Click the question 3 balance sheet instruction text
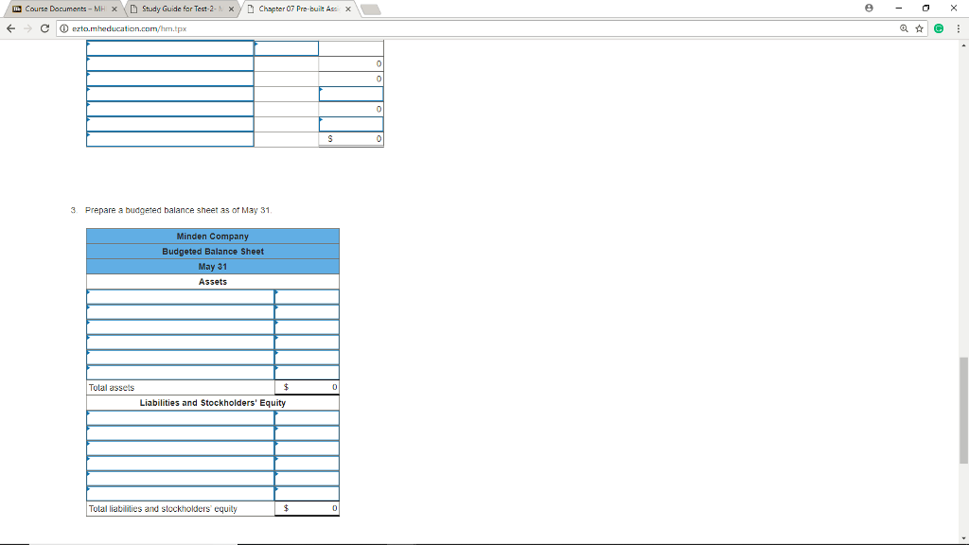The image size is (969, 545). point(179,210)
